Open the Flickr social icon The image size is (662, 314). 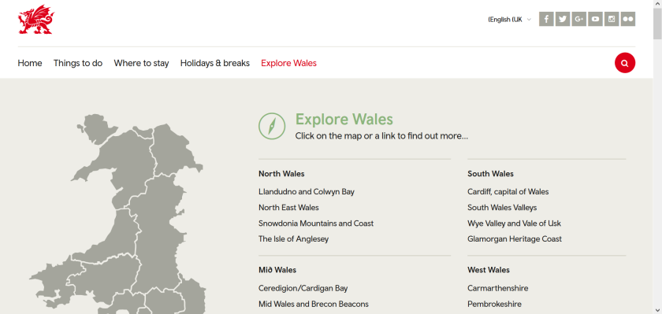click(628, 19)
